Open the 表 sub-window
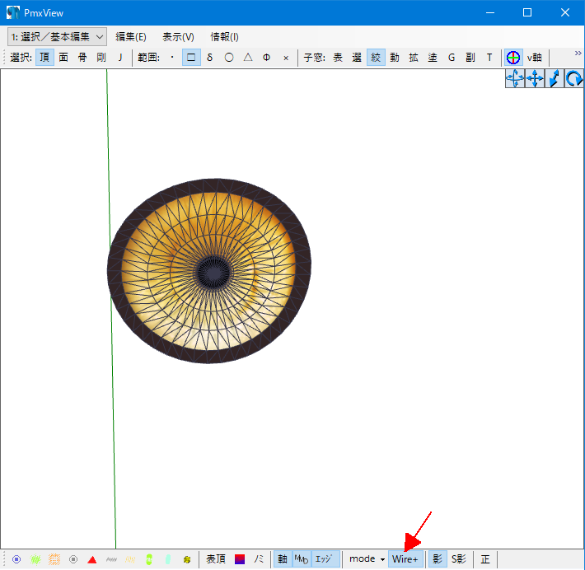The width and height of the screenshot is (585, 570). [338, 58]
